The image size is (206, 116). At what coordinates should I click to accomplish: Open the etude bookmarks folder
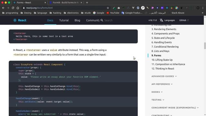pyautogui.click(x=86, y=13)
